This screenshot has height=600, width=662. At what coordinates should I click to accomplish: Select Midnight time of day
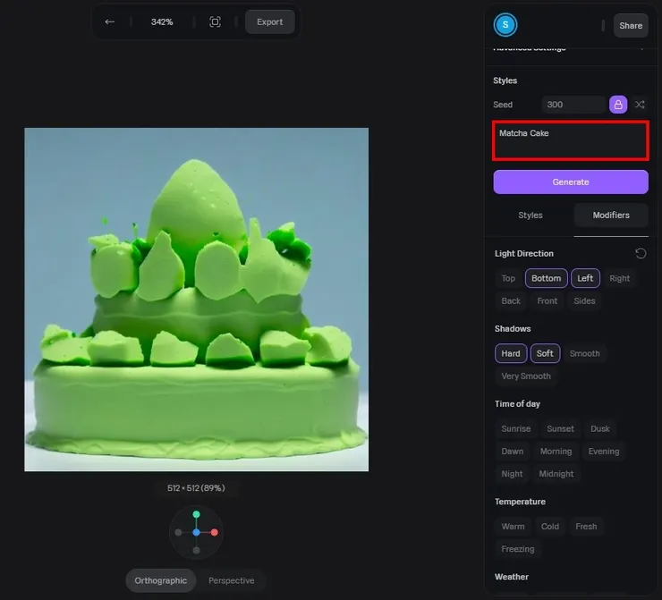click(x=556, y=474)
